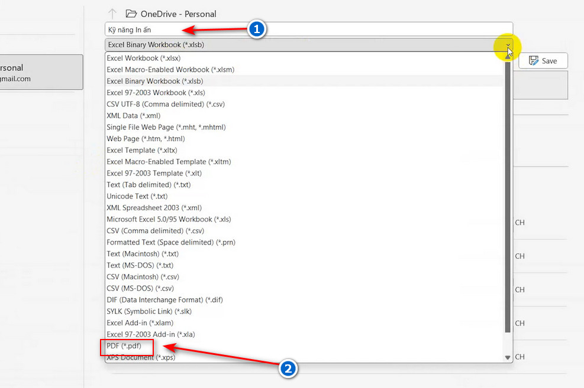Select XPS Document (*.xps) option
The width and height of the screenshot is (584, 388).
pyautogui.click(x=140, y=357)
